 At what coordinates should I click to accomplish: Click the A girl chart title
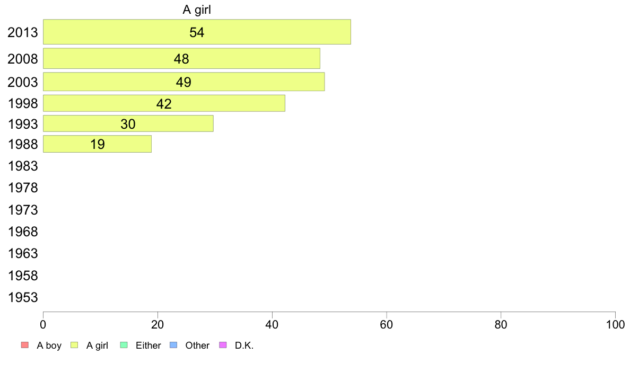pyautogui.click(x=197, y=9)
